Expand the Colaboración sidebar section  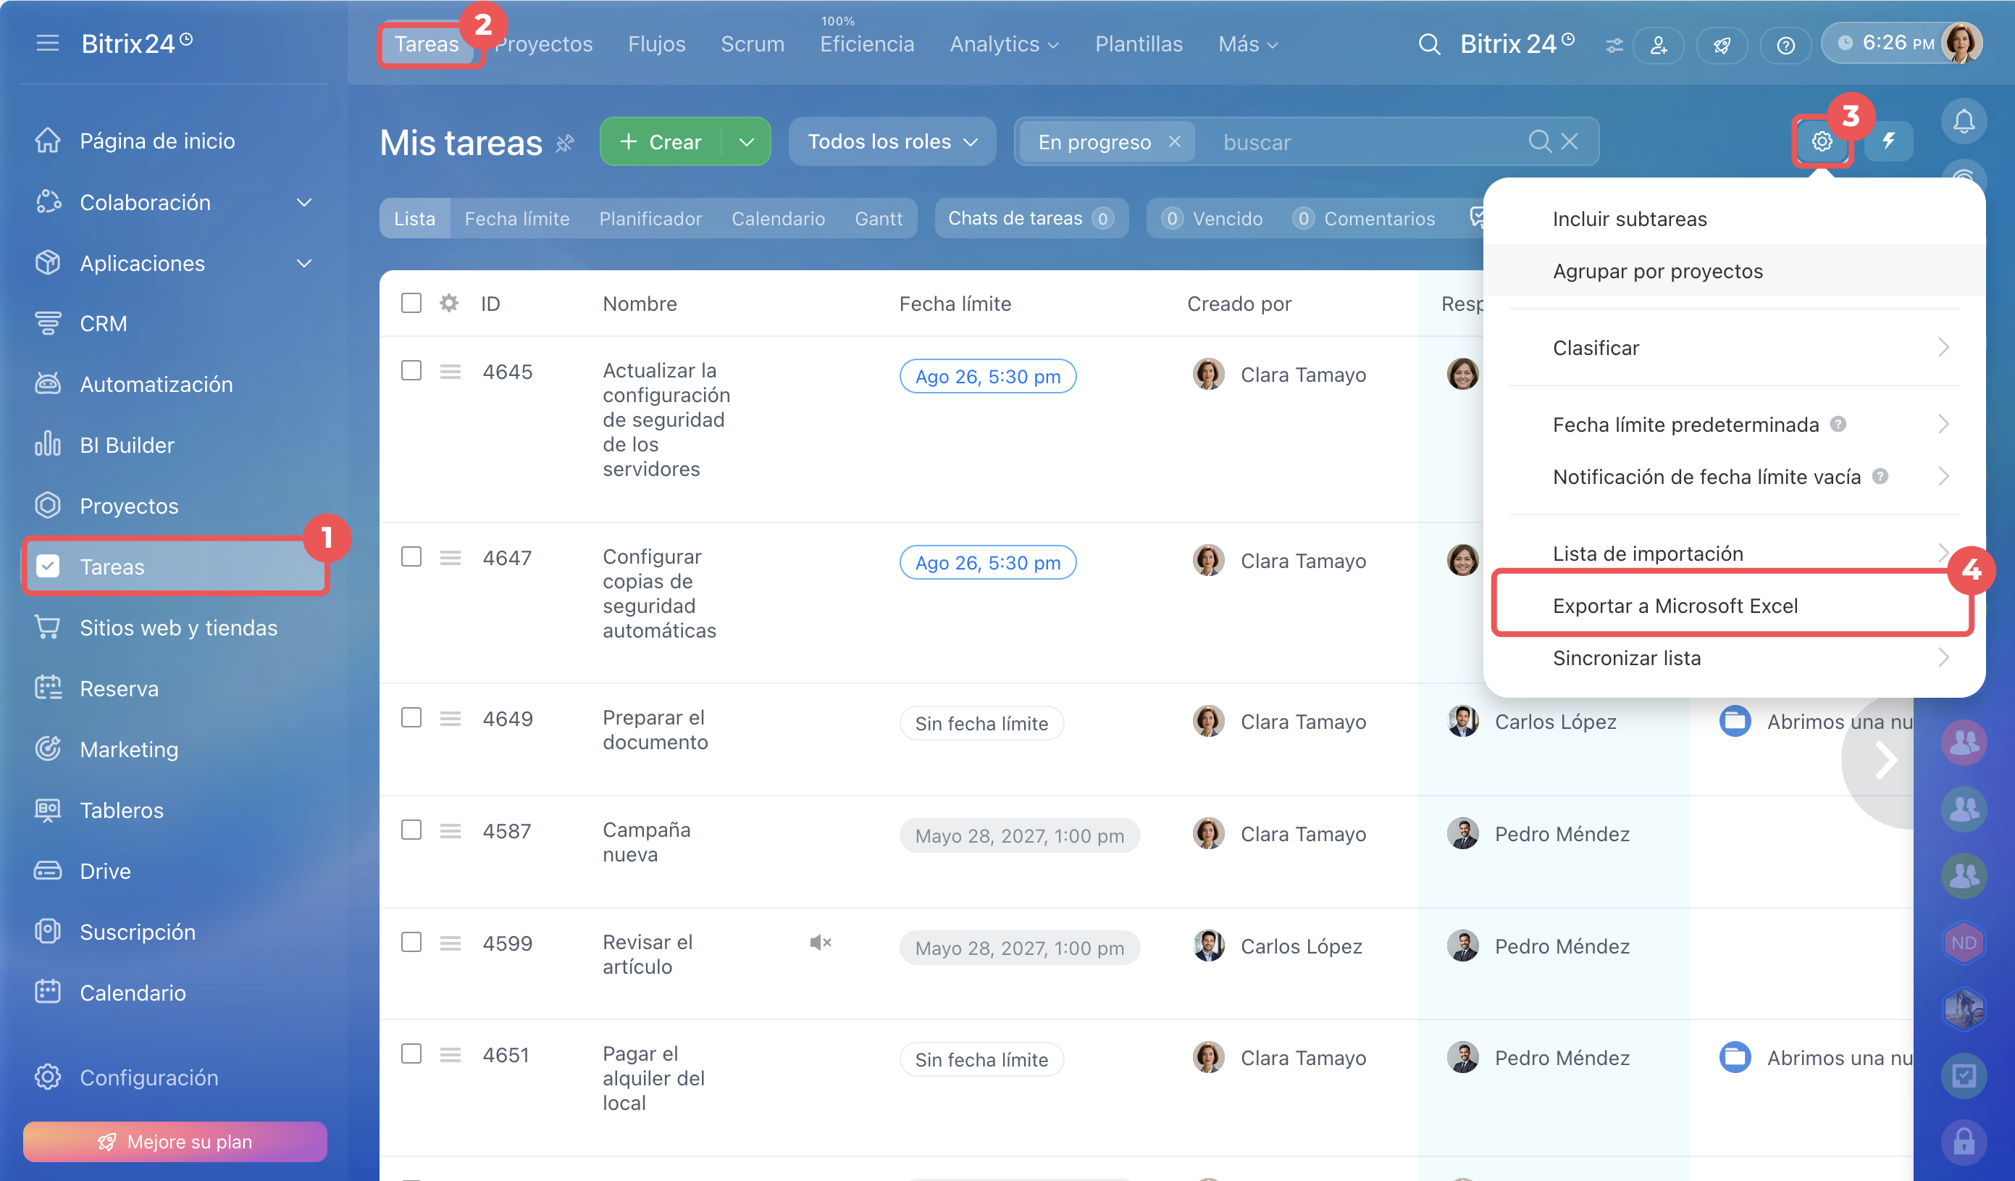click(x=304, y=202)
